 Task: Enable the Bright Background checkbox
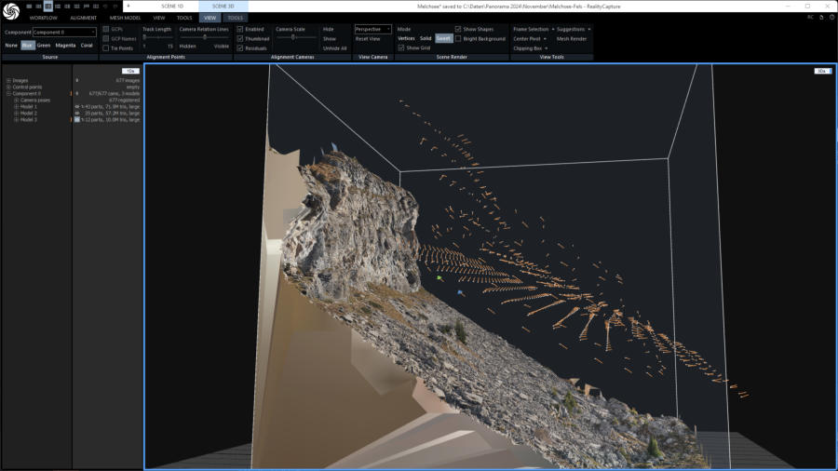[x=459, y=38]
